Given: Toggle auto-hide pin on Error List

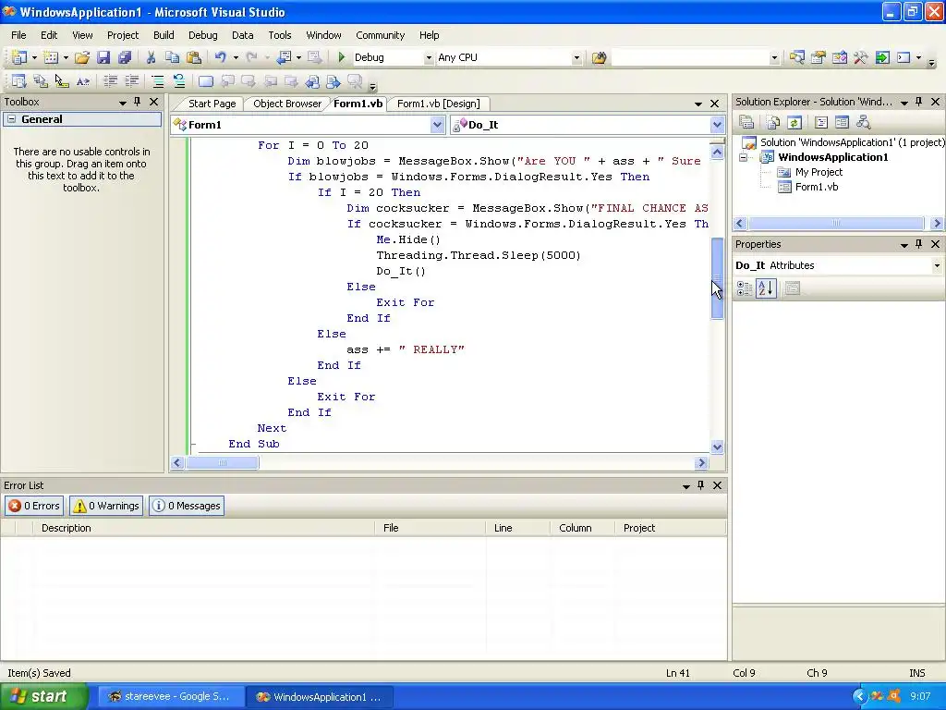Looking at the screenshot, I should [700, 485].
